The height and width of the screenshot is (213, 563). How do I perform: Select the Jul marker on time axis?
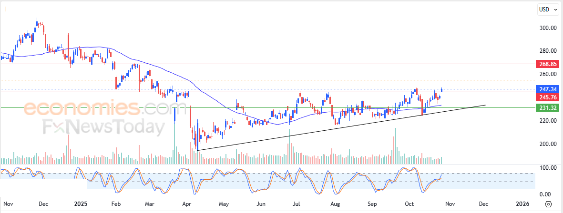coord(296,203)
